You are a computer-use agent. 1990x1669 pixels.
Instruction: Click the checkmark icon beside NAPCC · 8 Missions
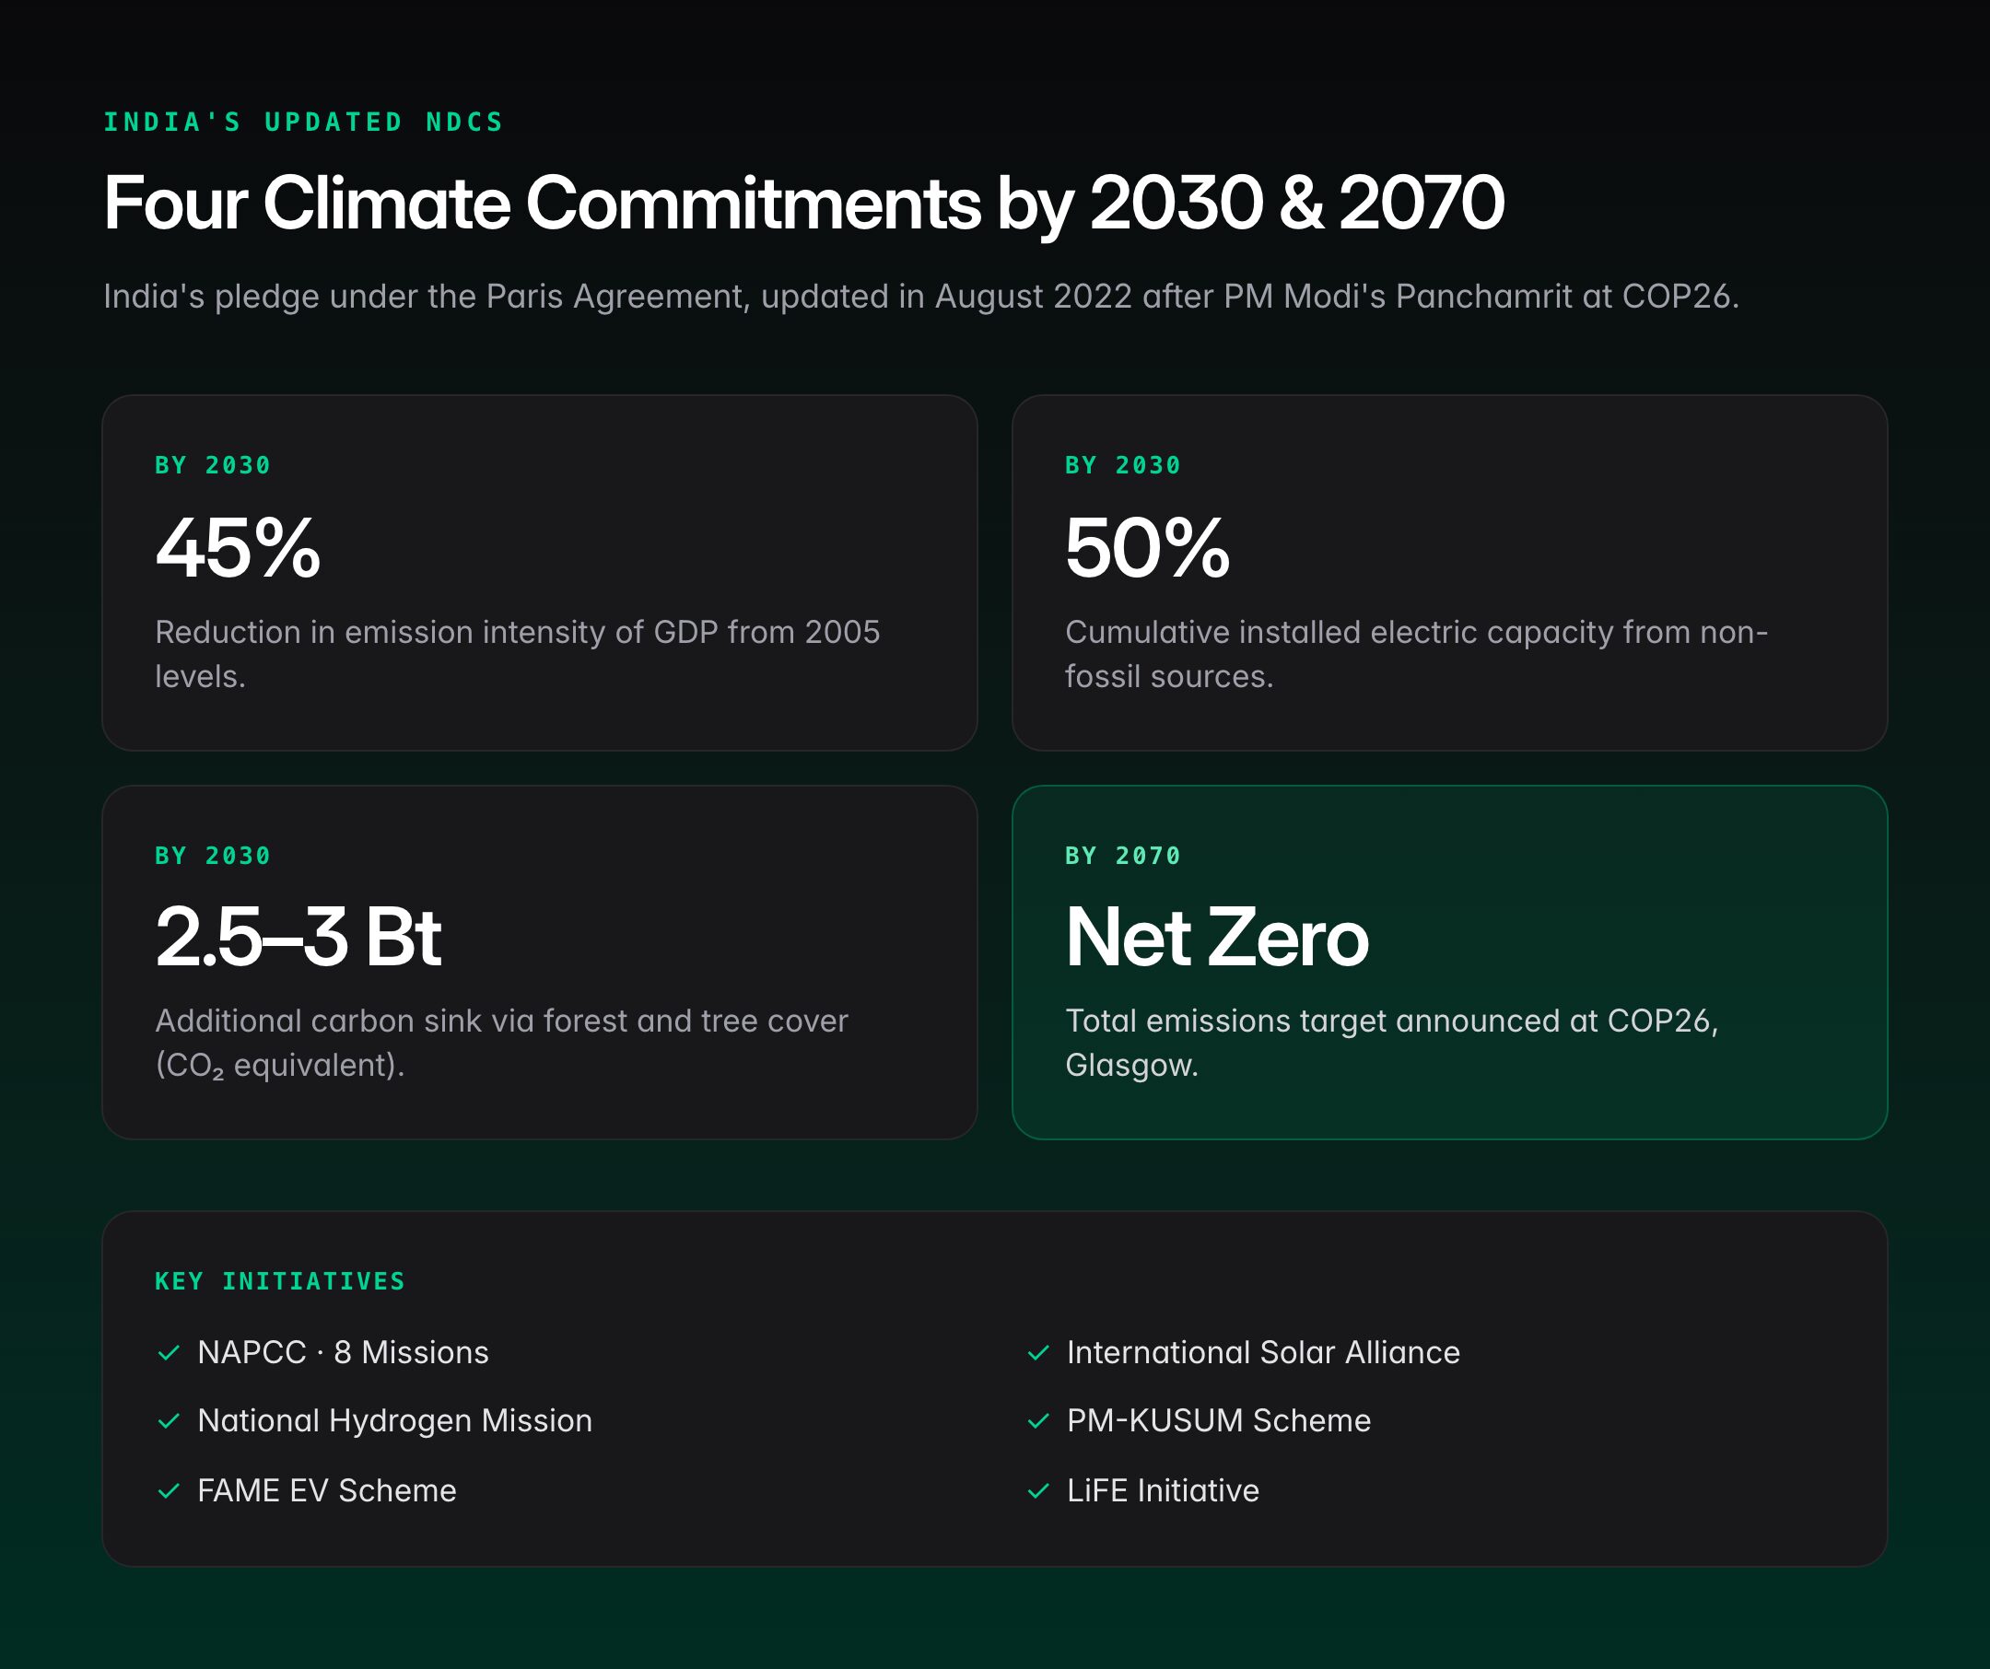[169, 1353]
